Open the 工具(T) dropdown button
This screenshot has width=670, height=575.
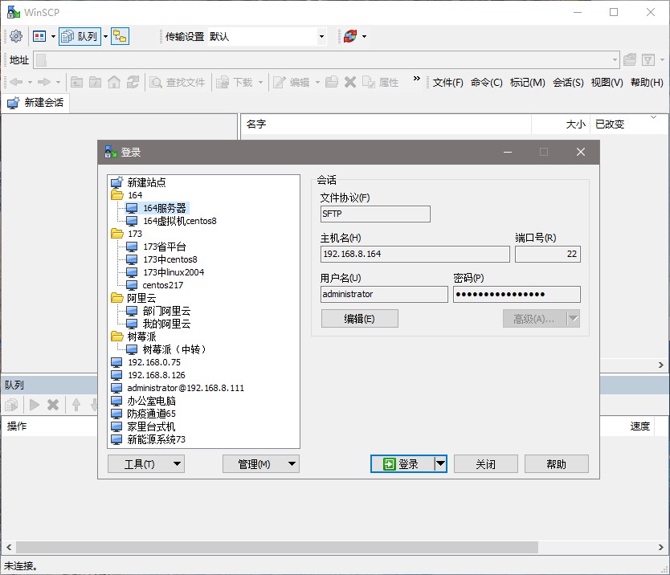[145, 464]
